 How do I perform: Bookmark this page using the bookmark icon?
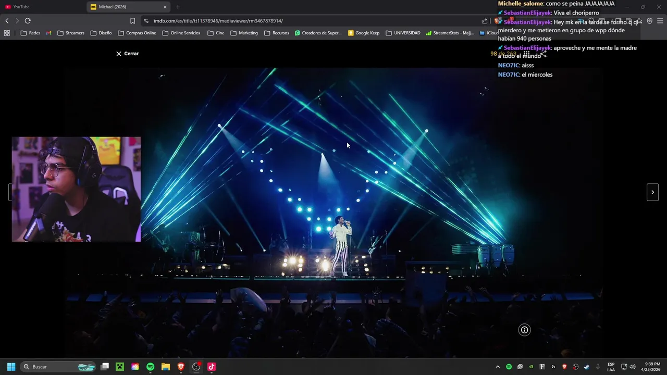coord(132,21)
